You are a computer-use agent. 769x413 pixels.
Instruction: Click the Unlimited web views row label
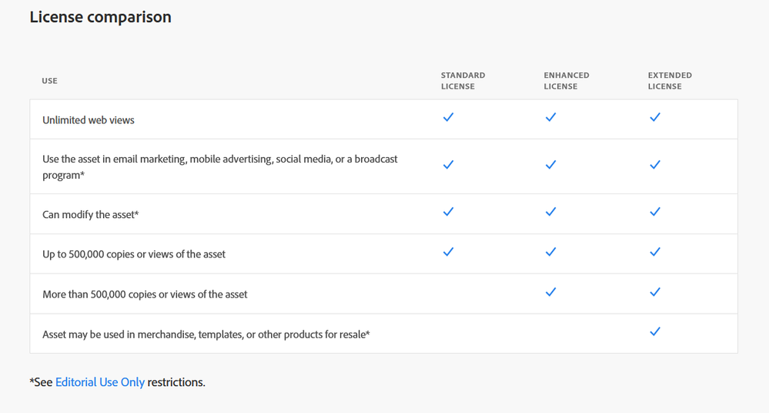coord(89,120)
